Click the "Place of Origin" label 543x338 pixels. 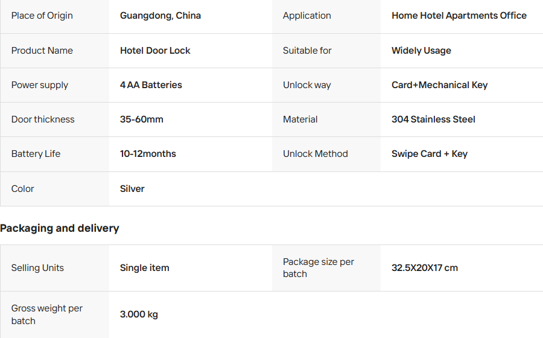point(42,16)
